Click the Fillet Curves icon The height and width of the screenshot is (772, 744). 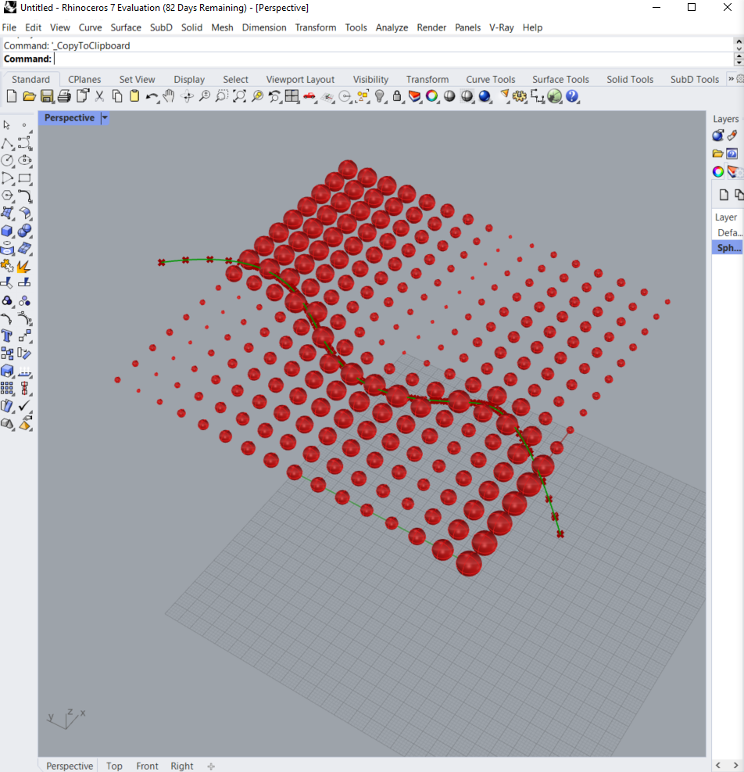point(24,196)
